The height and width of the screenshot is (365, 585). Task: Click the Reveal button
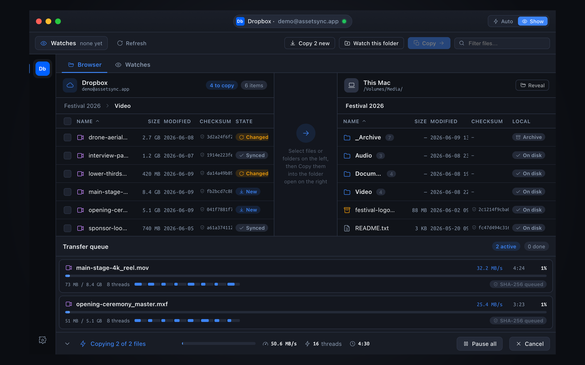[x=532, y=85]
